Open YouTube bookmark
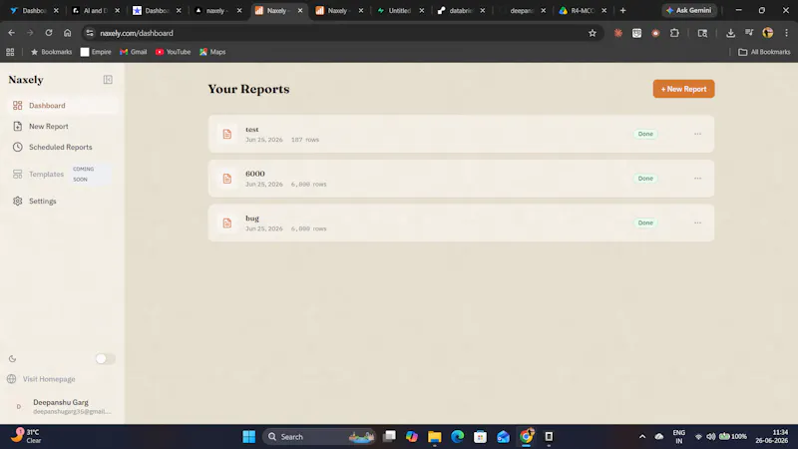 (173, 52)
